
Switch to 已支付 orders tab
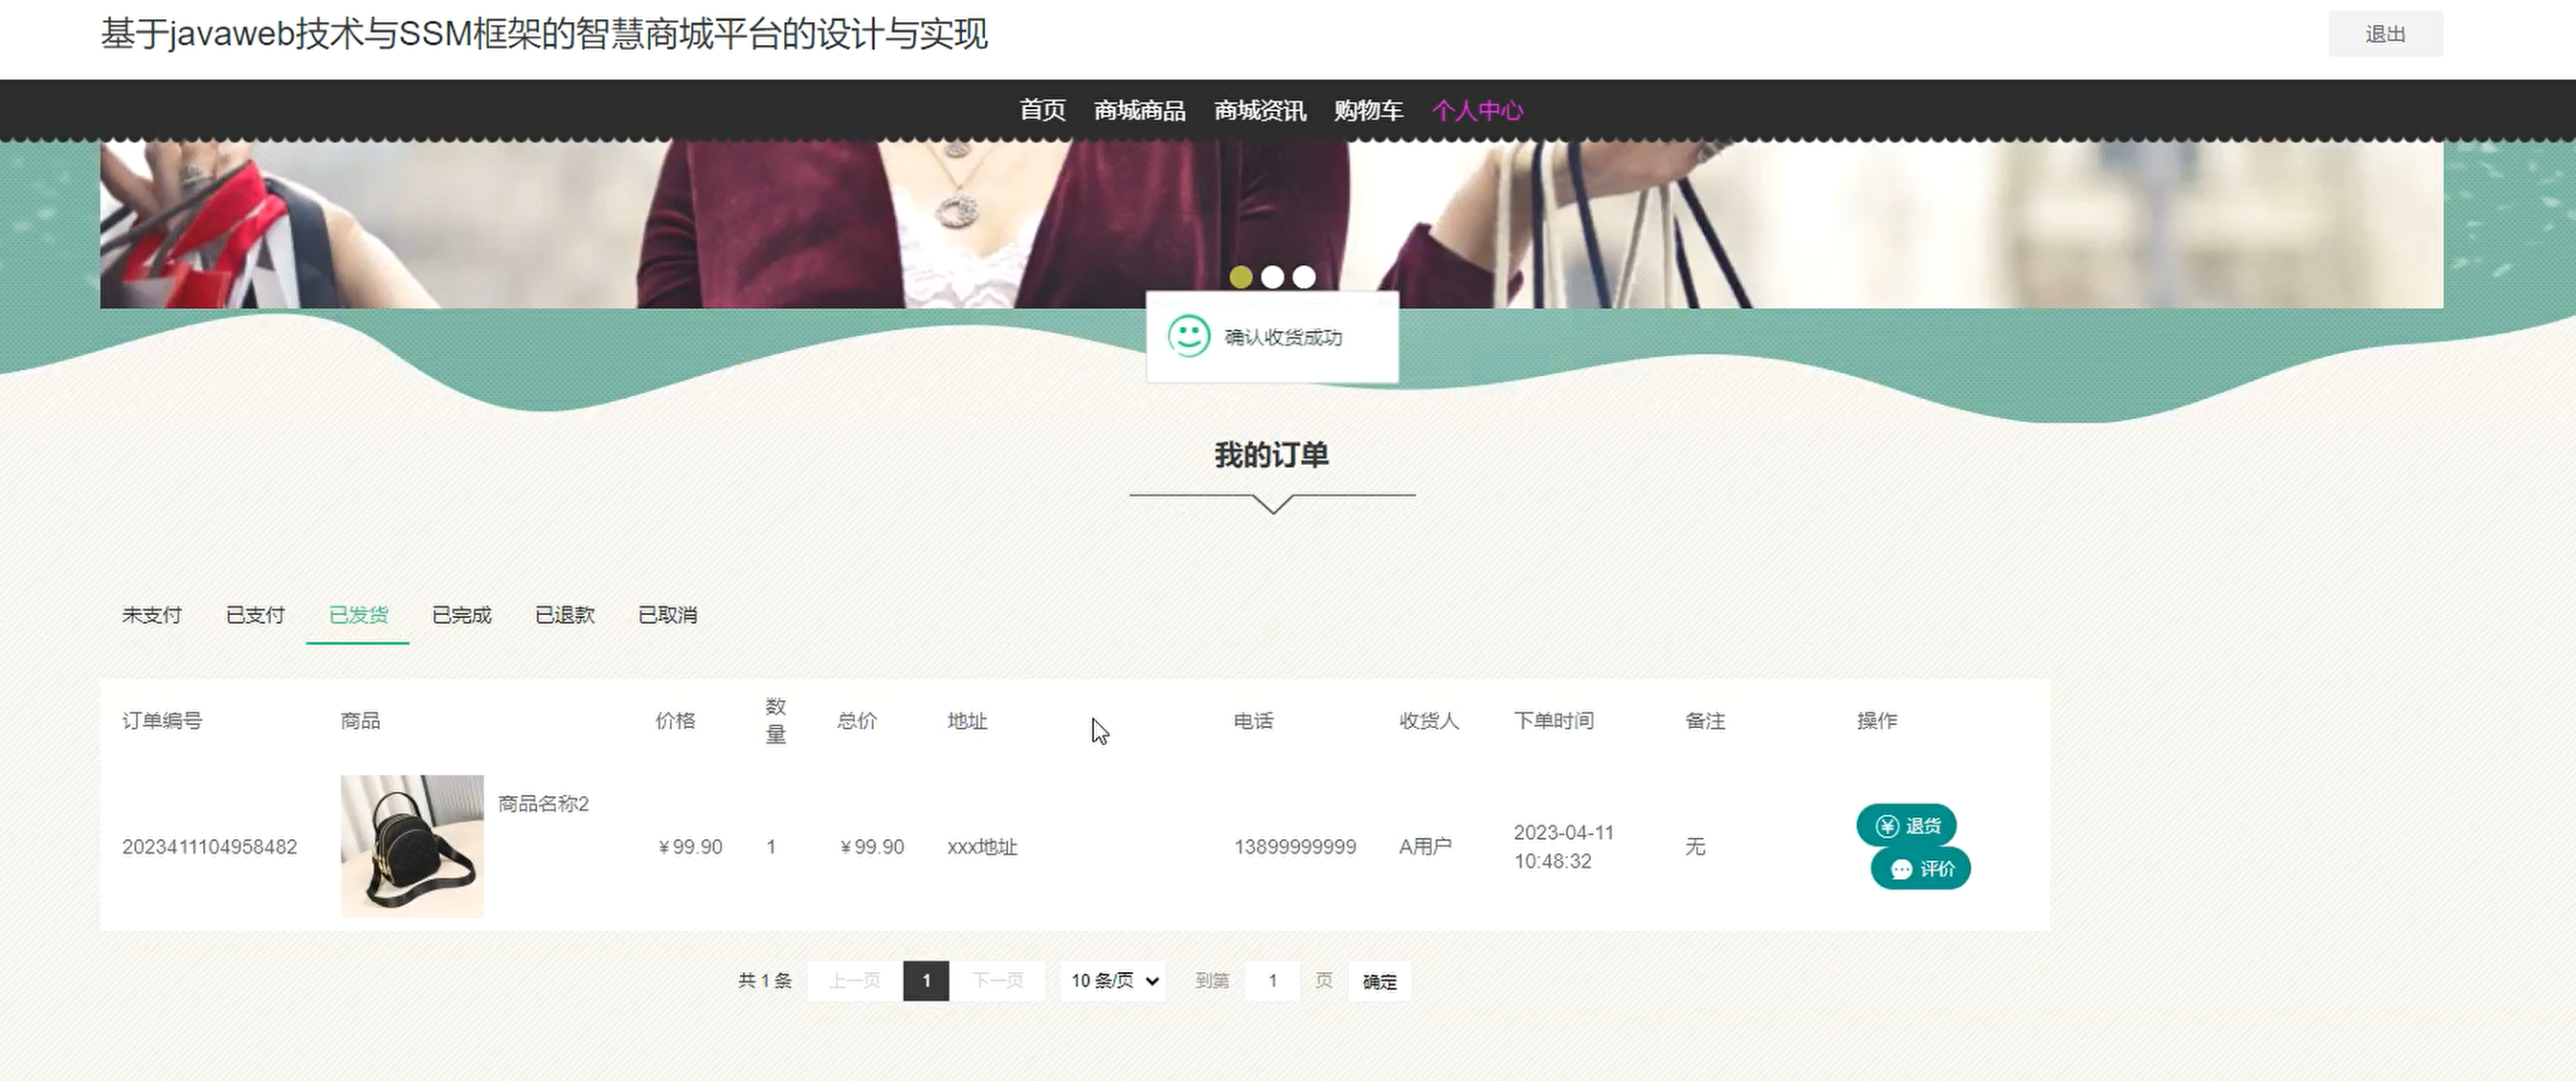pyautogui.click(x=255, y=614)
